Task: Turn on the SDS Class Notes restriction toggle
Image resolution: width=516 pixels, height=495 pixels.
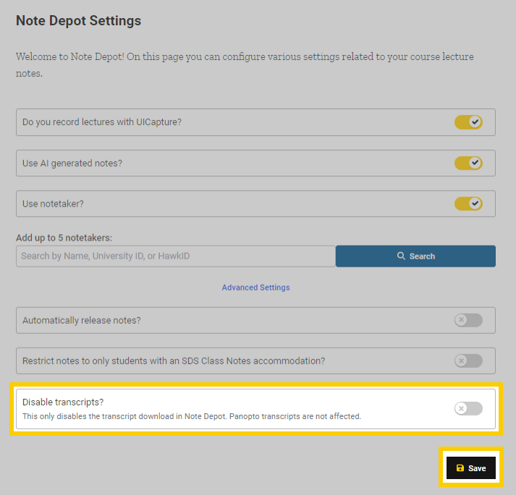Action: click(468, 361)
